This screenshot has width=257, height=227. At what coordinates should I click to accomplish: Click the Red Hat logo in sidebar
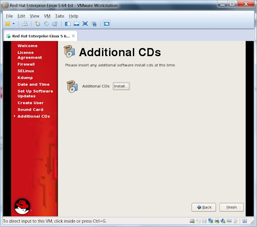(x=22, y=206)
